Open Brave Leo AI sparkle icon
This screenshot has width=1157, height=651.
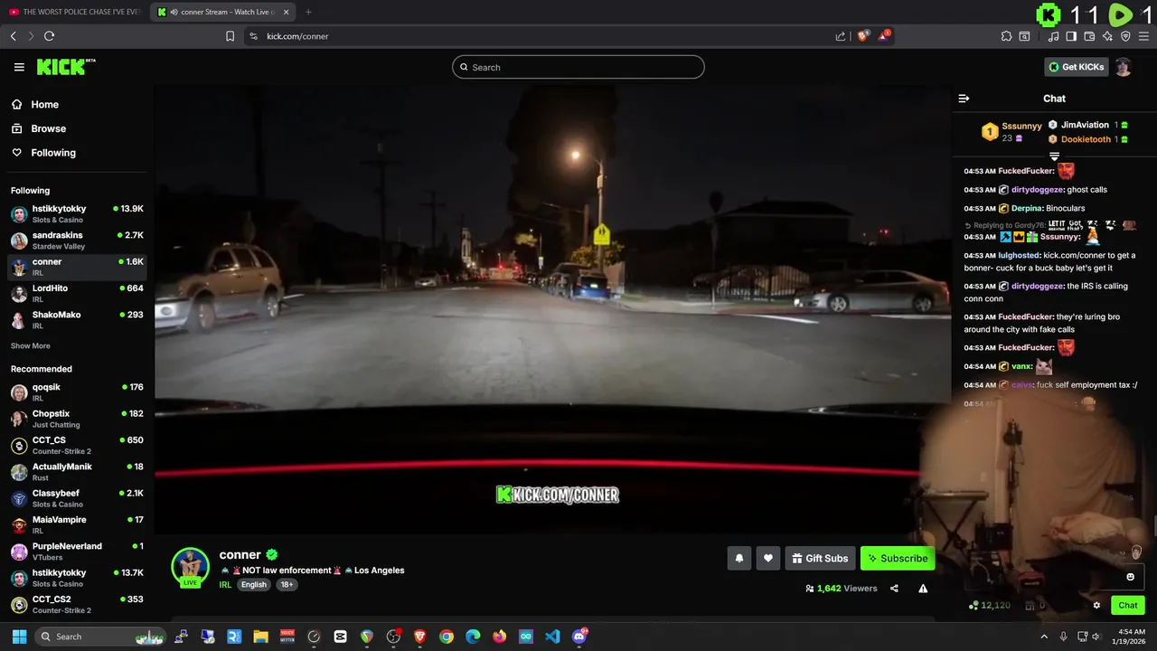1107,36
